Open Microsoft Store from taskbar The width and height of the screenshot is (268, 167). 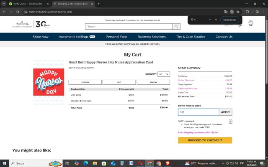point(104,163)
